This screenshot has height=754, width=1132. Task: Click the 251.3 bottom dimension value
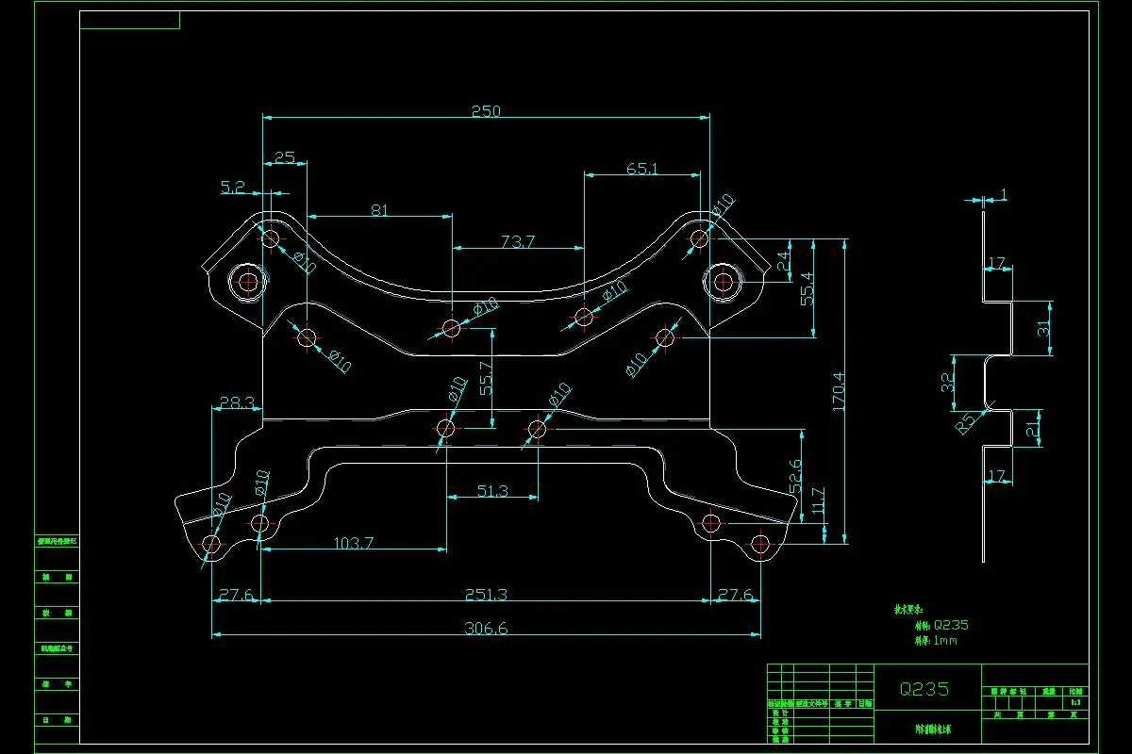[487, 595]
